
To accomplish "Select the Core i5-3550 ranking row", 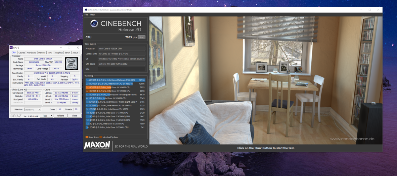I will click(115, 123).
